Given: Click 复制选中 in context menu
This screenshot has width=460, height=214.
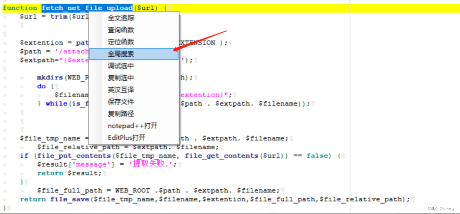Looking at the screenshot, I should [x=121, y=78].
